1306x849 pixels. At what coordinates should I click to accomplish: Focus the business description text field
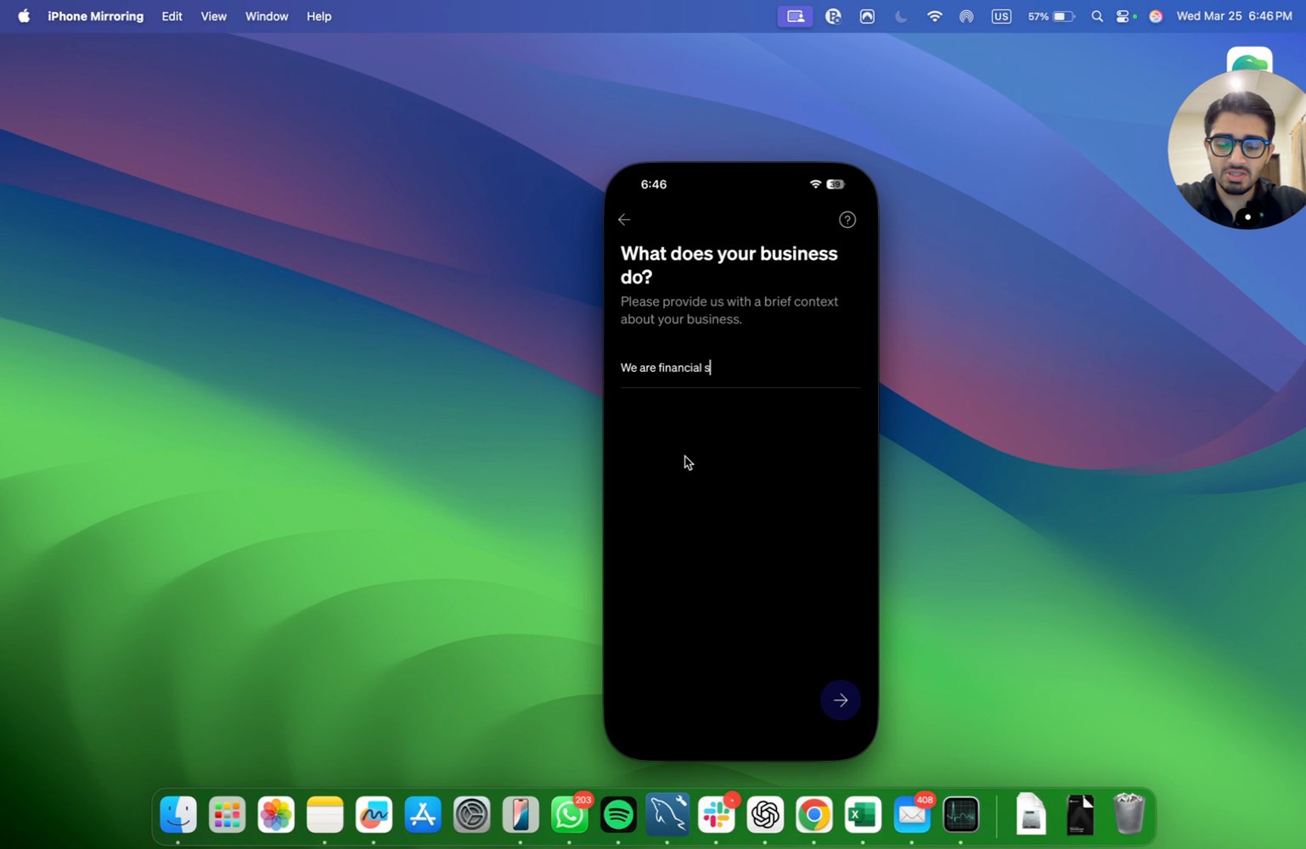[x=740, y=368]
